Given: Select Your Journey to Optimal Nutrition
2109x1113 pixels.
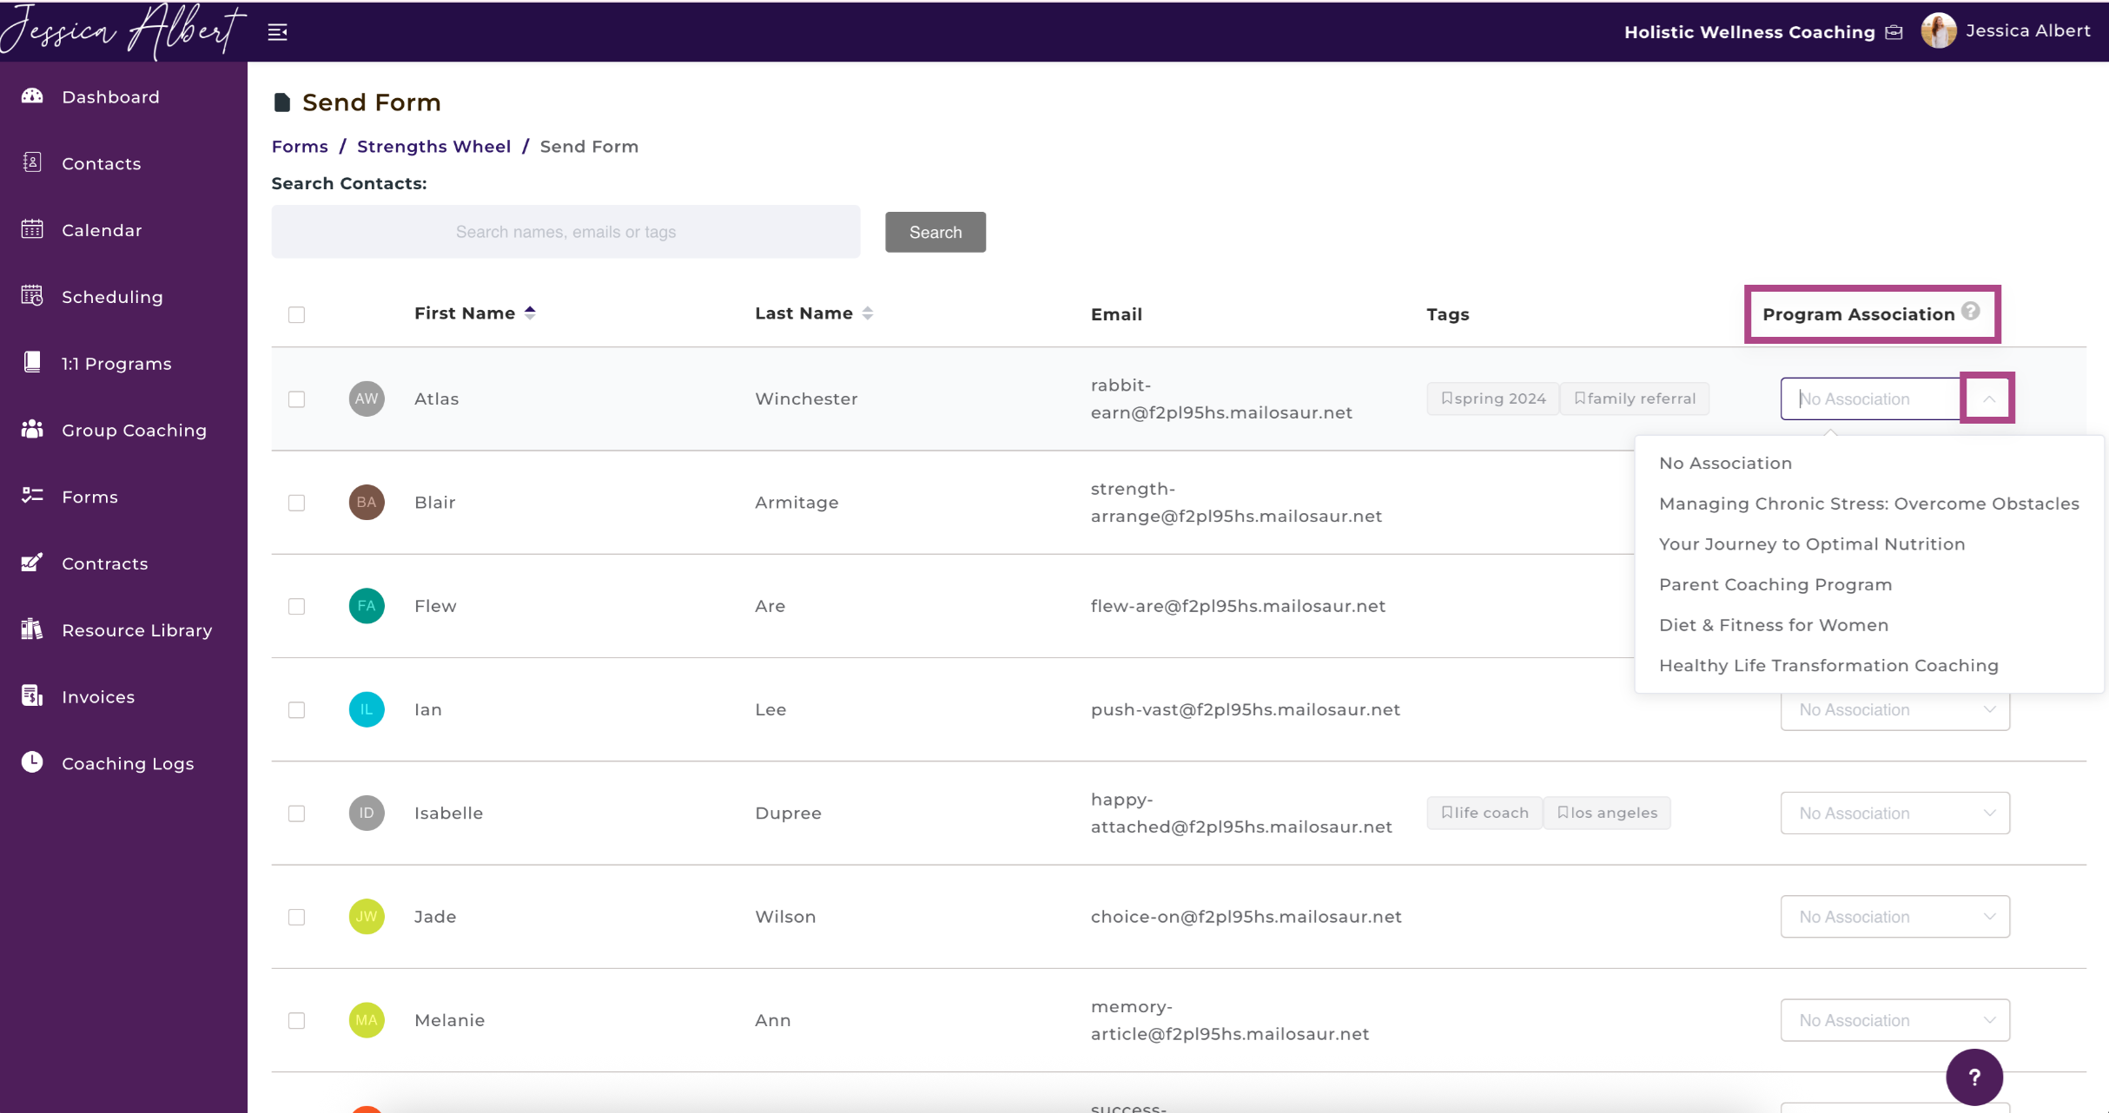Looking at the screenshot, I should [1868, 543].
